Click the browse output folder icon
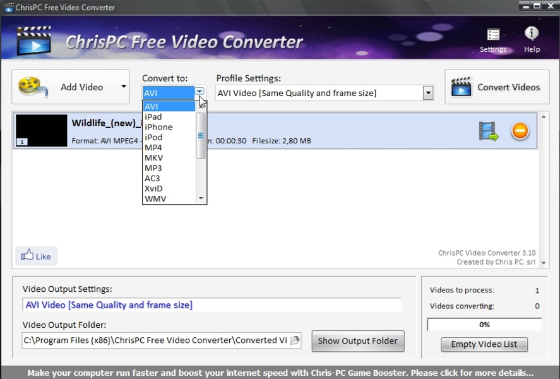This screenshot has height=379, width=560. [294, 340]
